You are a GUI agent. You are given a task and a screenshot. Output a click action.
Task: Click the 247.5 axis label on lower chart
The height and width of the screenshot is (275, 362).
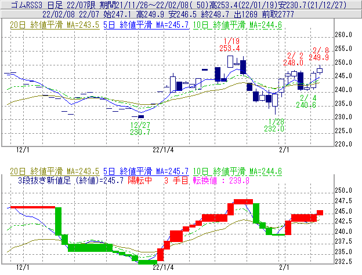343,201
